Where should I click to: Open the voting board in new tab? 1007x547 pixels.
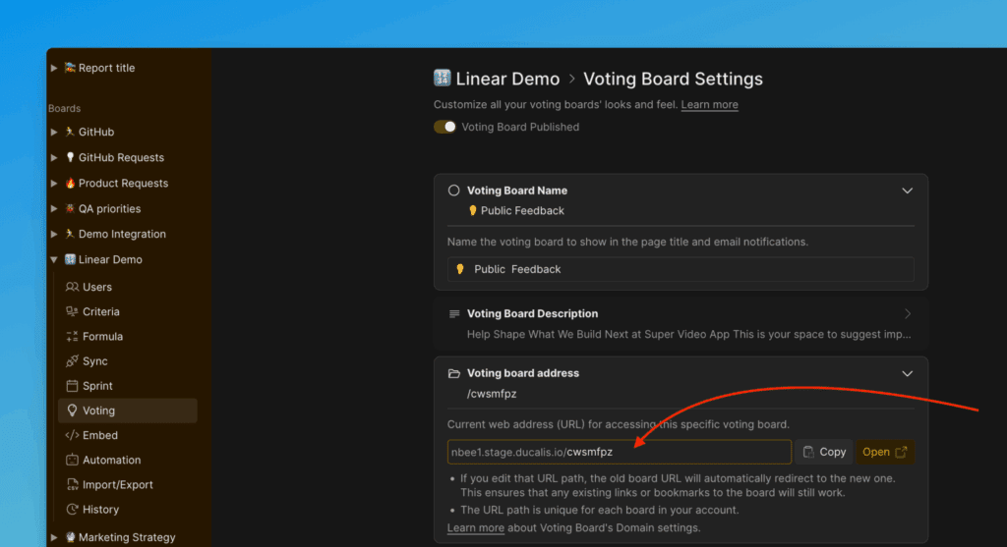click(884, 452)
